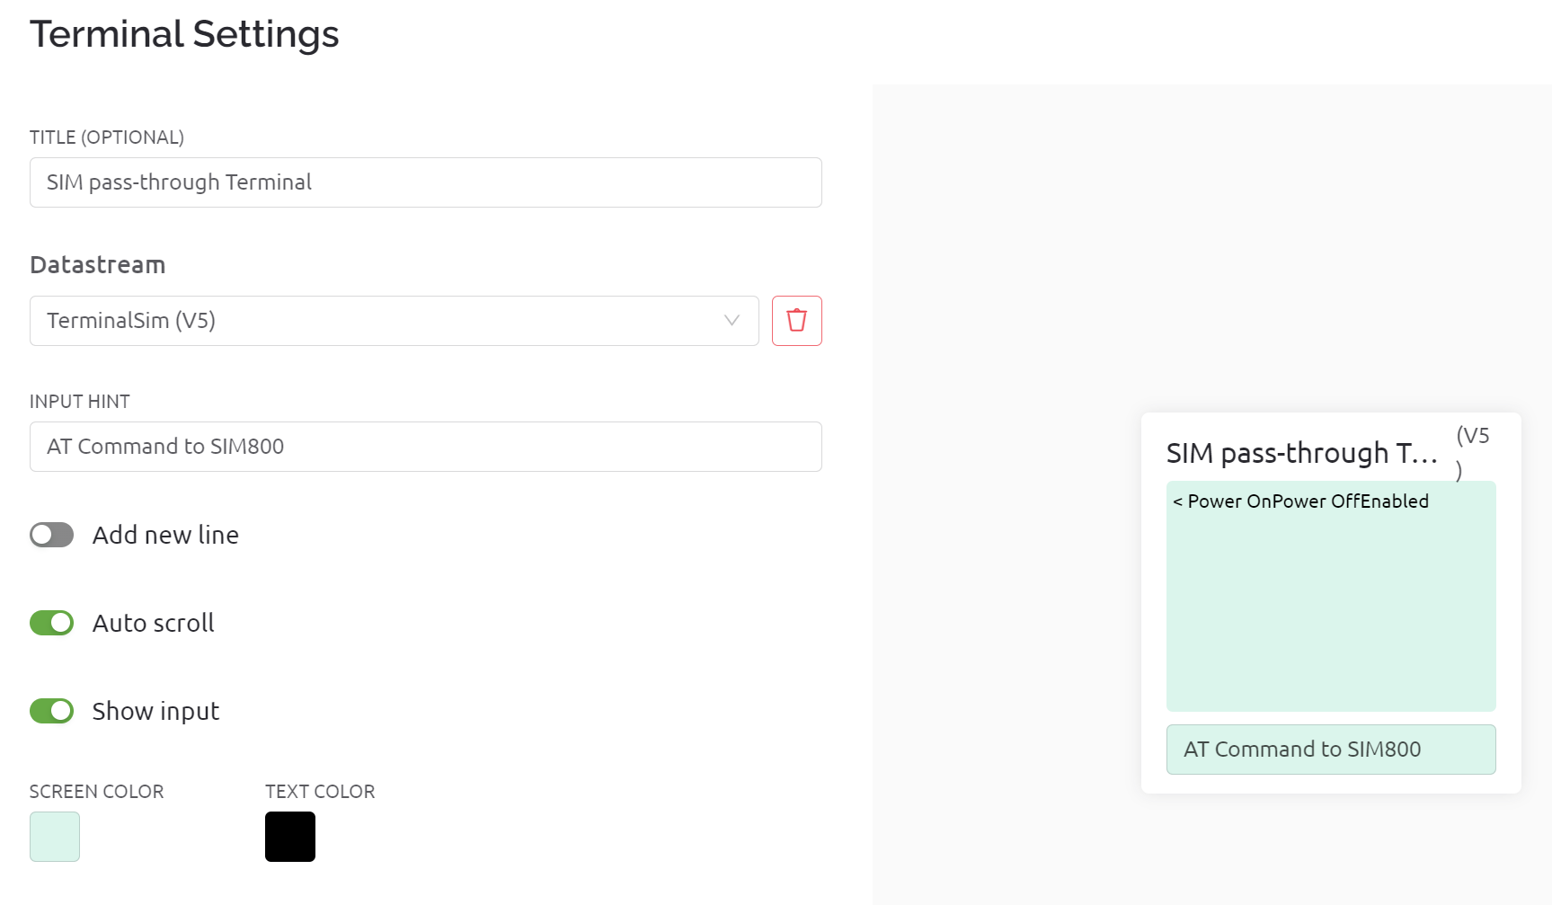
Task: Click the Input Hint text field
Action: click(426, 447)
